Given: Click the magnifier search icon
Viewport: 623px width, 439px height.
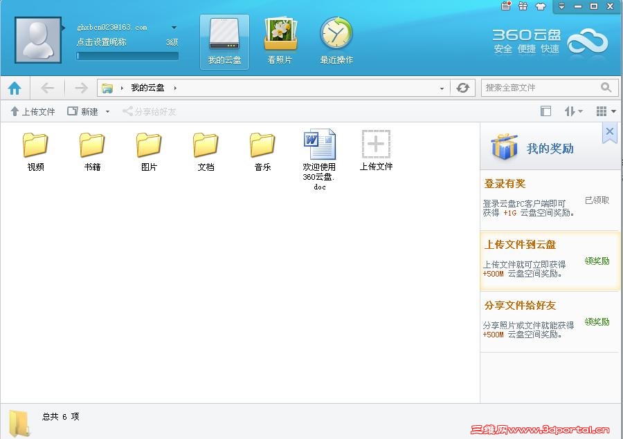Looking at the screenshot, I should (x=606, y=87).
